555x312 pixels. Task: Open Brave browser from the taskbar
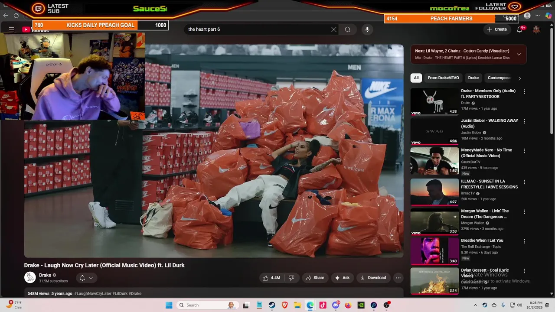(x=284, y=305)
